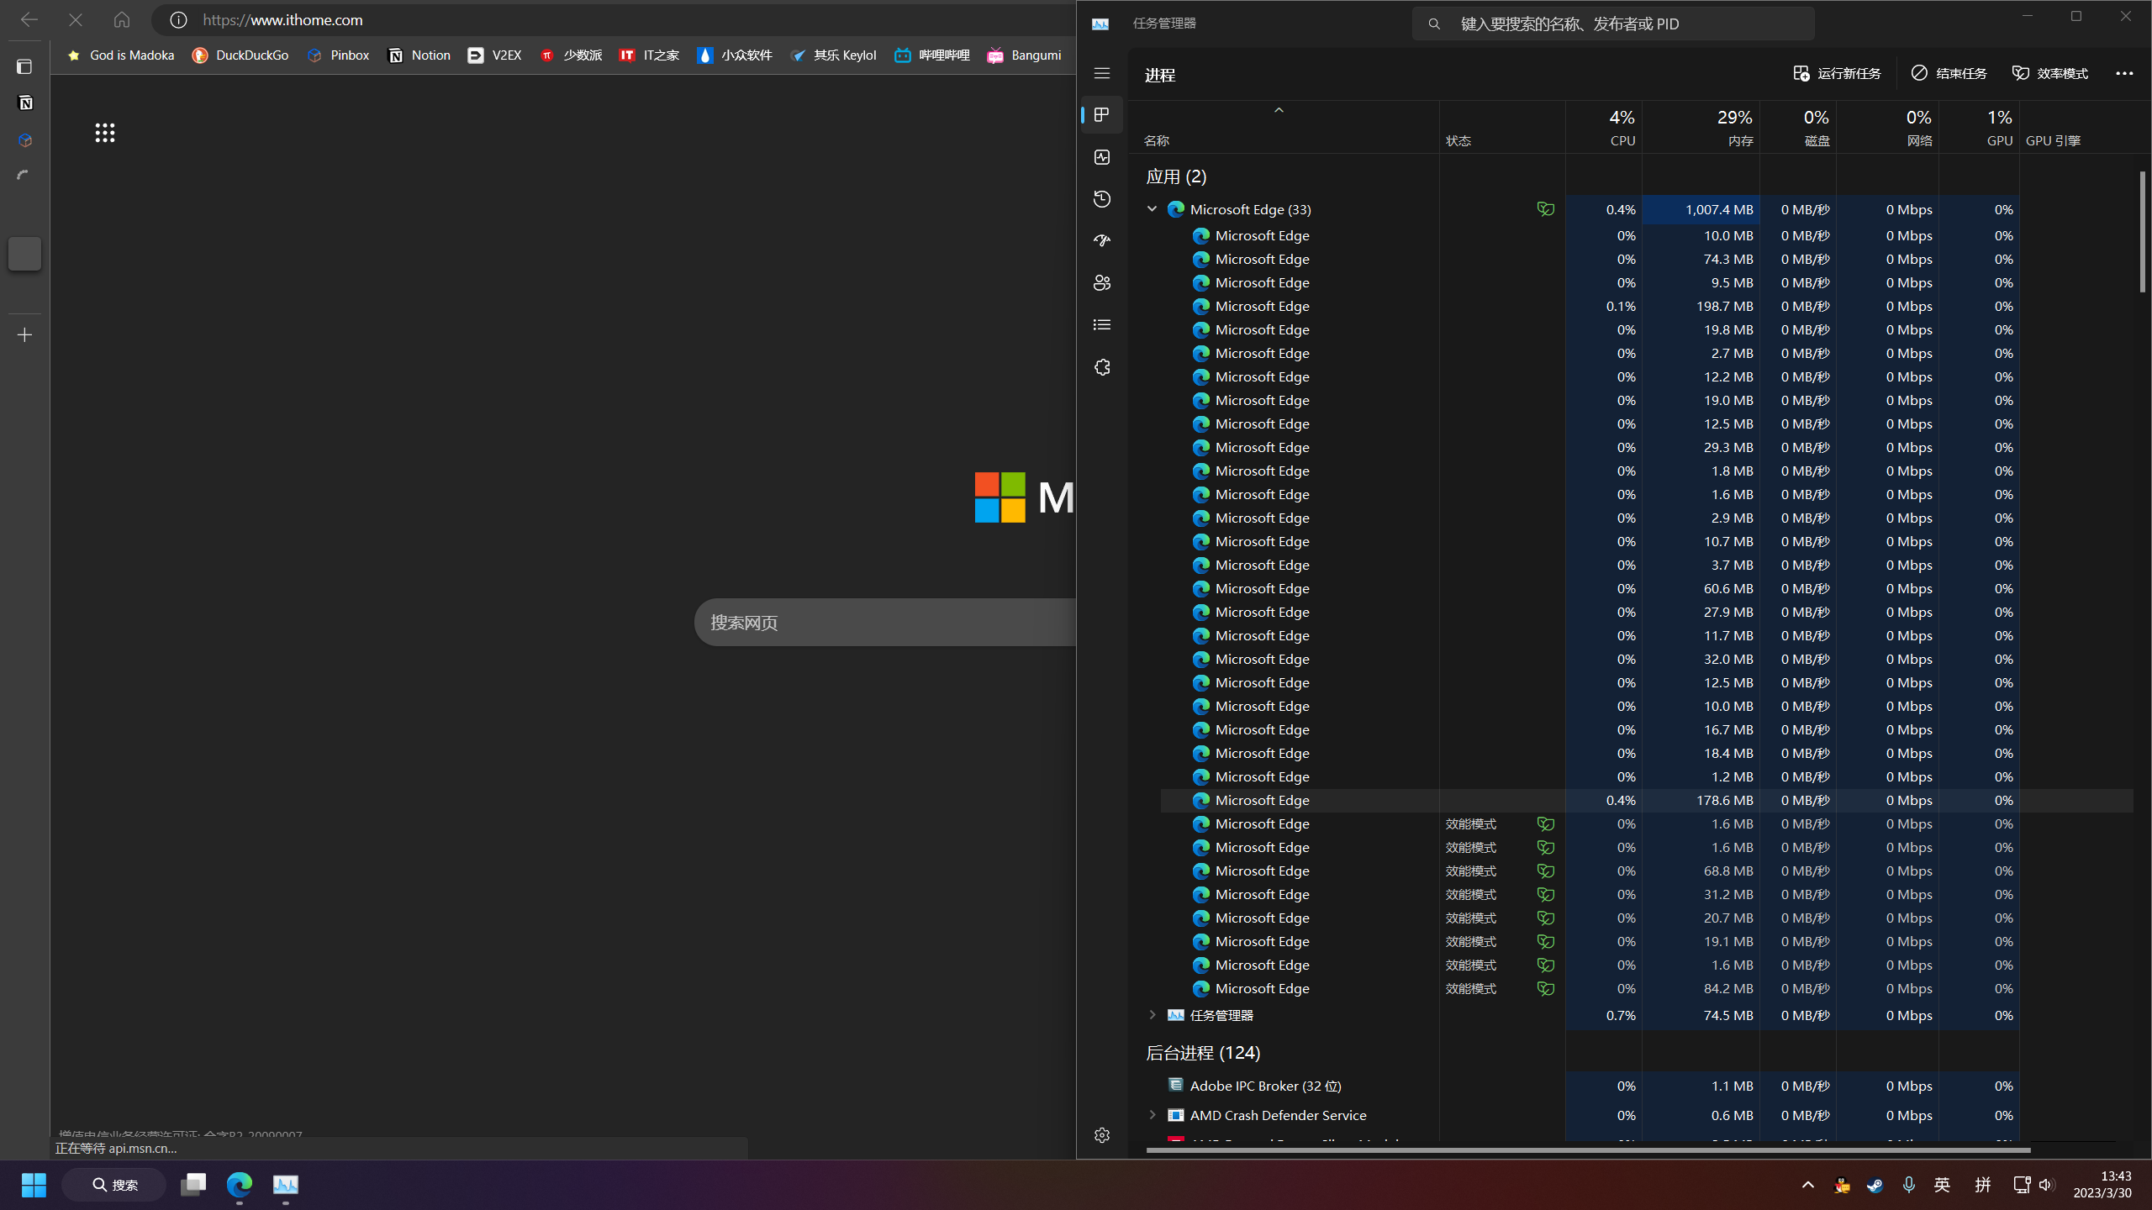This screenshot has height=1210, width=2152.
Task: Open Details list sidebar icon
Action: [x=1102, y=325]
